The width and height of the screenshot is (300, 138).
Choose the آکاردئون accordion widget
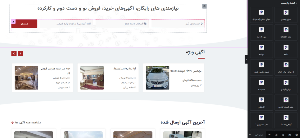pyautogui.click(x=261, y=103)
